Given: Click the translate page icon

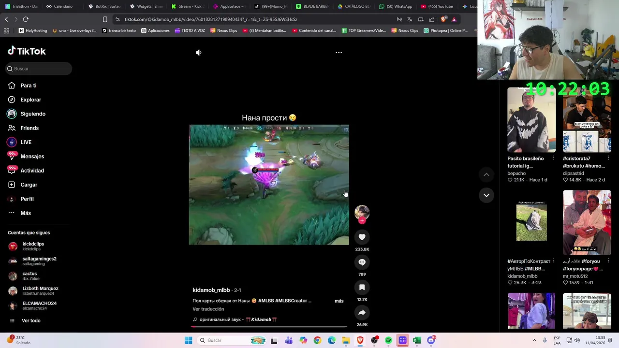Looking at the screenshot, I should (x=410, y=19).
